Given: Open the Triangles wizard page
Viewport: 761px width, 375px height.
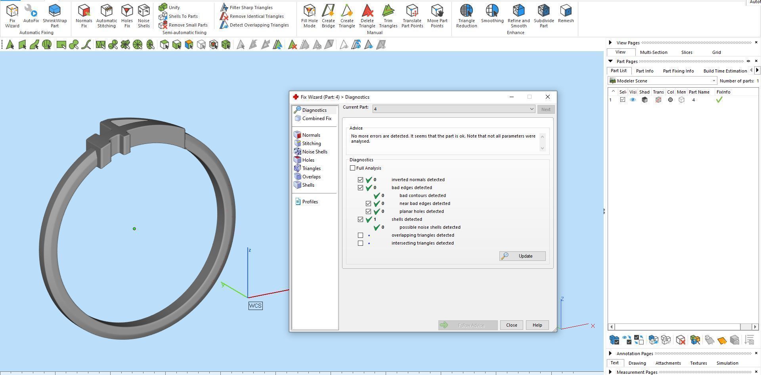Looking at the screenshot, I should (x=308, y=168).
